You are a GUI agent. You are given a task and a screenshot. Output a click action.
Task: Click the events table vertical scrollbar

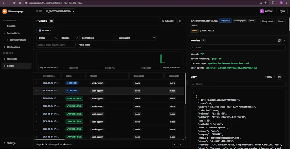point(185,89)
